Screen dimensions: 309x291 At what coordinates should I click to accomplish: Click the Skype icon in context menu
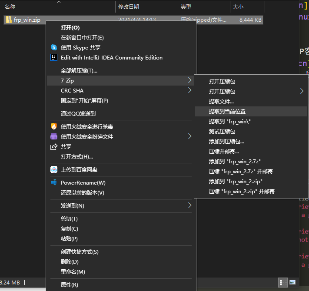tap(54, 47)
